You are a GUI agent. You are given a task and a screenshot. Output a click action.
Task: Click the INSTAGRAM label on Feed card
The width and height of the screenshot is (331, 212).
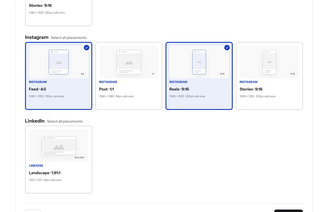pyautogui.click(x=38, y=82)
